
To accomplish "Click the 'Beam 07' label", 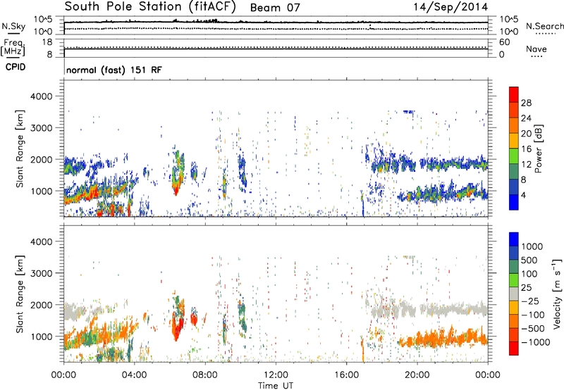I will point(275,8).
